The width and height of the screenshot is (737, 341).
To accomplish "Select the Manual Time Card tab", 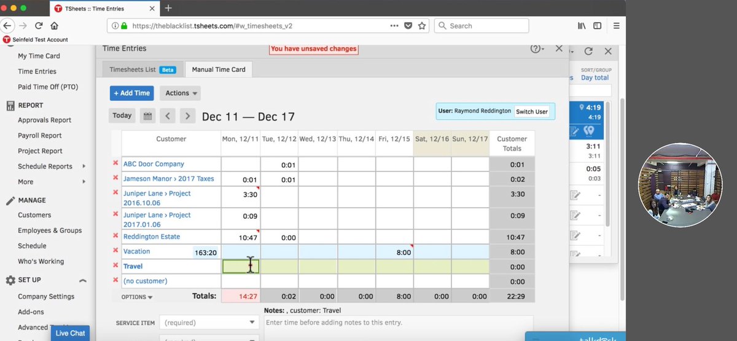I will pyautogui.click(x=219, y=69).
